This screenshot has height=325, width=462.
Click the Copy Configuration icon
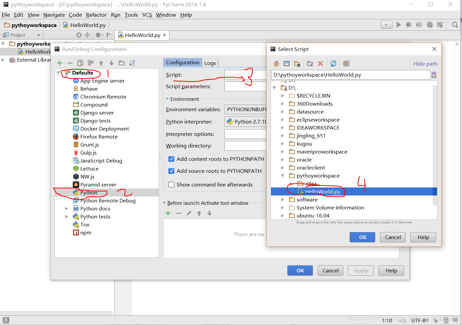(80, 63)
